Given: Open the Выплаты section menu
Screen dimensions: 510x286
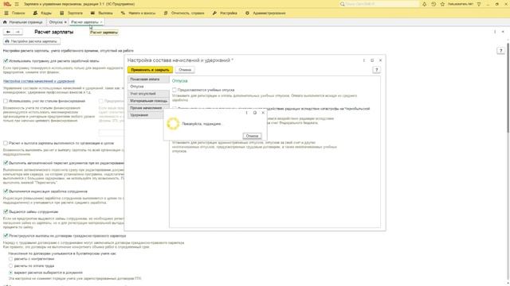Looking at the screenshot, I should coord(101,13).
